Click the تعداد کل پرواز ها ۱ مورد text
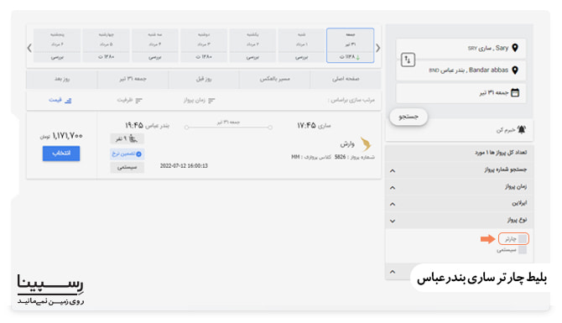Screen dimensions: 562x323 coord(501,153)
